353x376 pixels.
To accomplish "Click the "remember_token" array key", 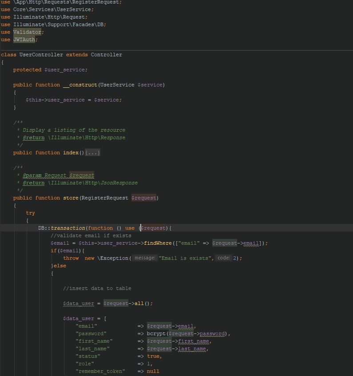I will [x=100, y=371].
